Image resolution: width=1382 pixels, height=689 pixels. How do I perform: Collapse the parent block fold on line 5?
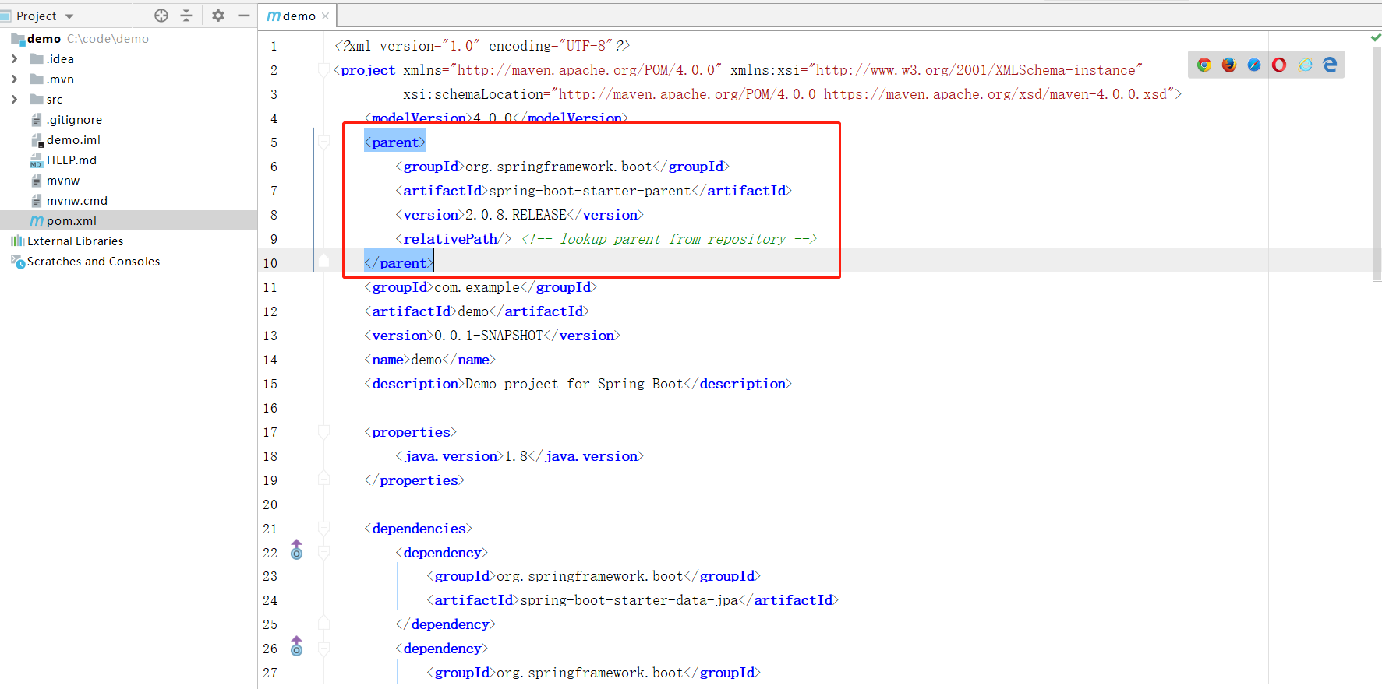coord(323,142)
